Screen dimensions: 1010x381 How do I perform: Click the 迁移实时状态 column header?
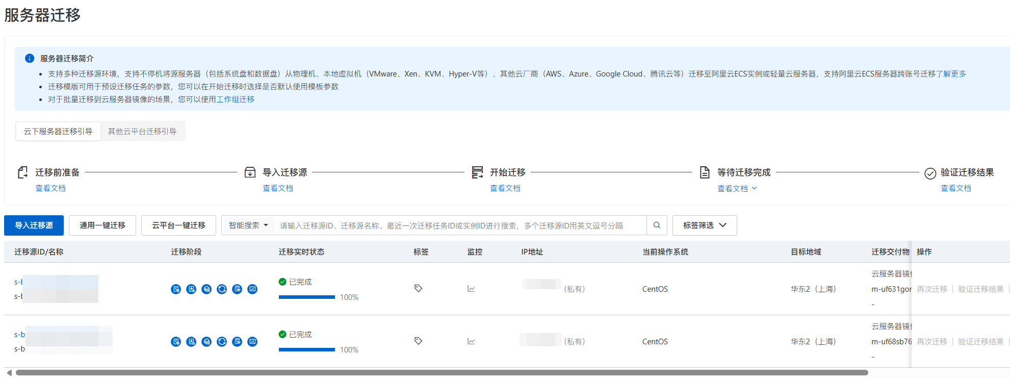click(x=301, y=252)
